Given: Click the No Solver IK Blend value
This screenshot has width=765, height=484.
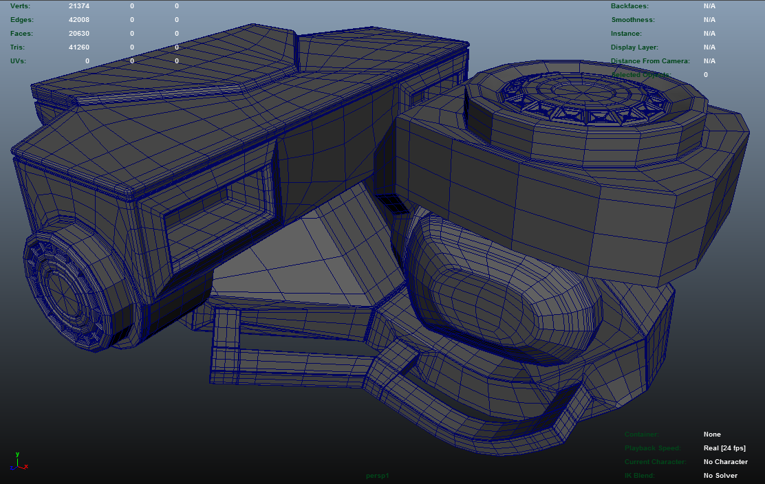Looking at the screenshot, I should (x=720, y=476).
